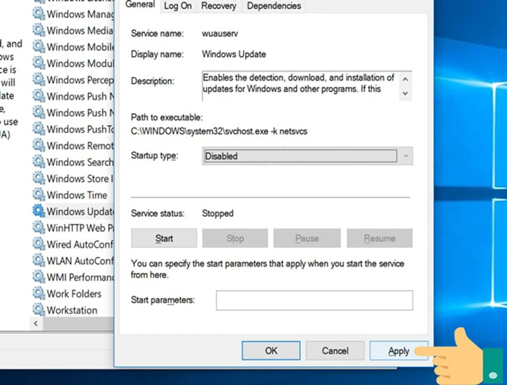Click gear icon beside Windows Percep service
The width and height of the screenshot is (507, 385).
[x=39, y=80]
